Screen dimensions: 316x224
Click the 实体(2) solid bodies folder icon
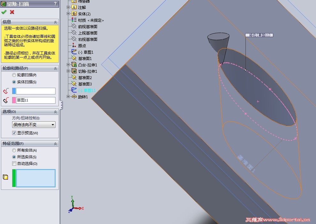[x=74, y=14]
